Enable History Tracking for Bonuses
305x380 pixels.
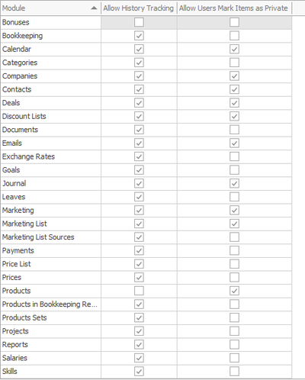[139, 22]
